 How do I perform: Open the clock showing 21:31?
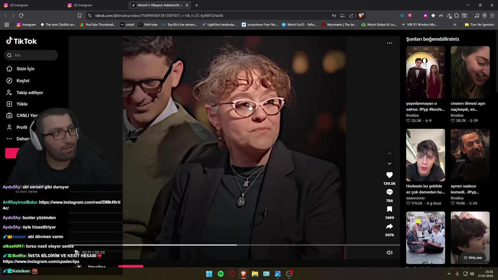486,274
